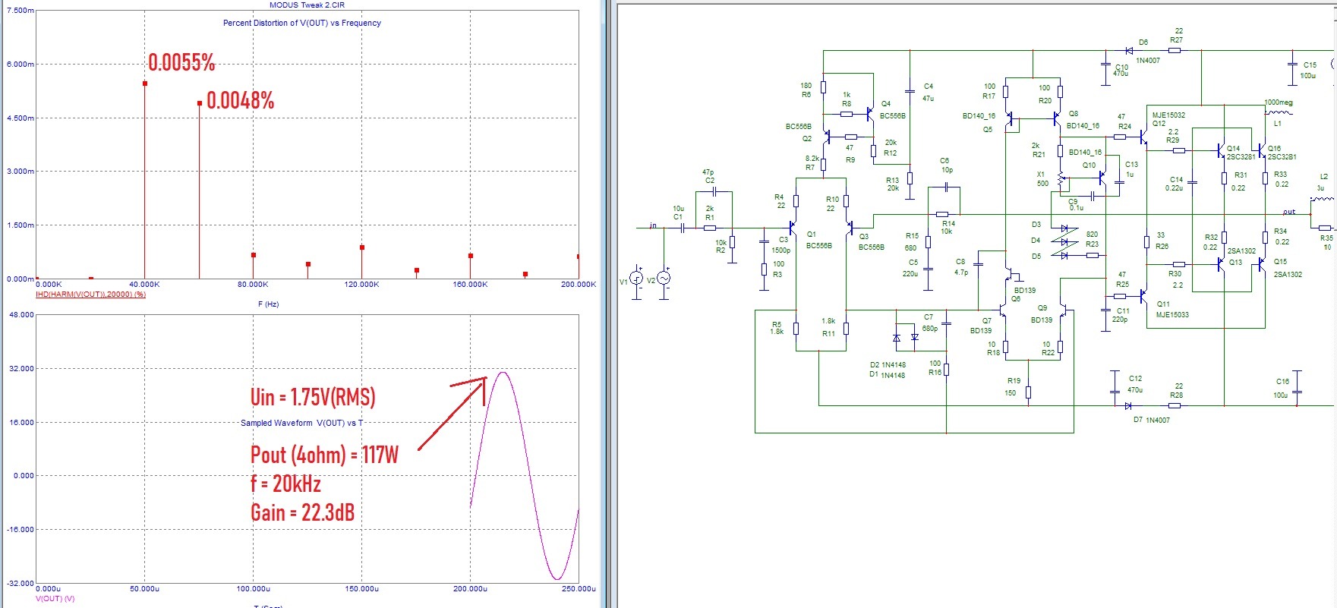Select capacitor C16 100u symbol
The image size is (1337, 608).
pos(1298,391)
